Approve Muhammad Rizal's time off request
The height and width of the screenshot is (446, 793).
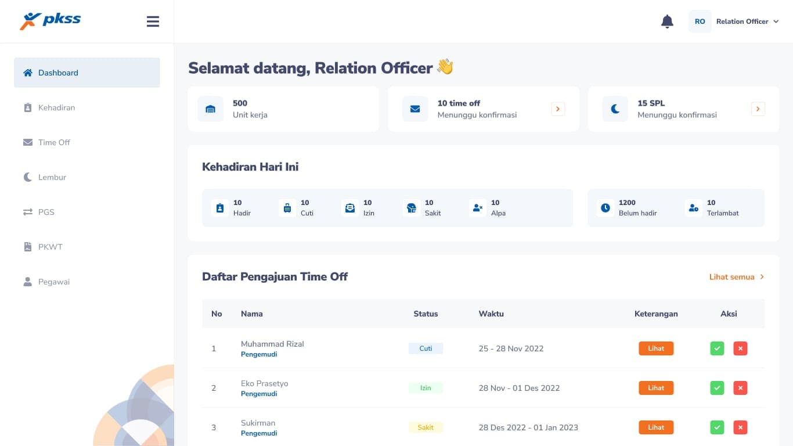(718, 348)
